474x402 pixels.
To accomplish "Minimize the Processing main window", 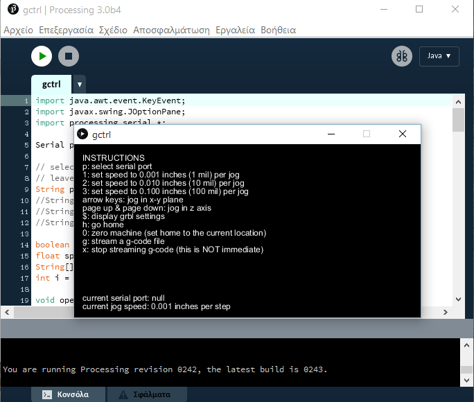I will tap(384, 10).
